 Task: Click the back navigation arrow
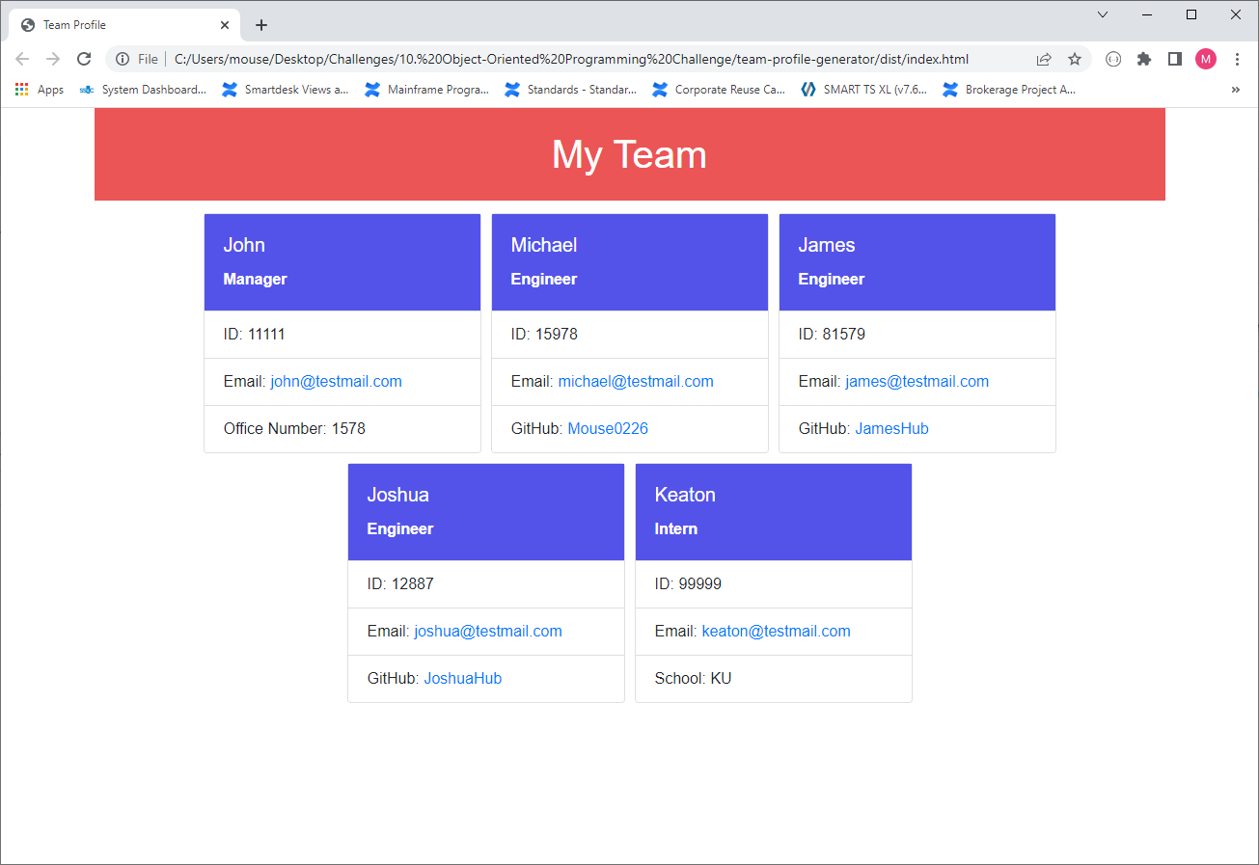22,59
